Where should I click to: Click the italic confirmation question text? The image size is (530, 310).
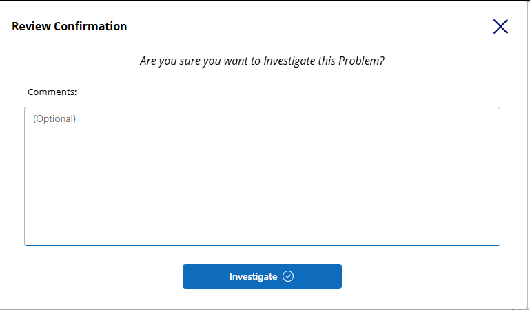262,61
